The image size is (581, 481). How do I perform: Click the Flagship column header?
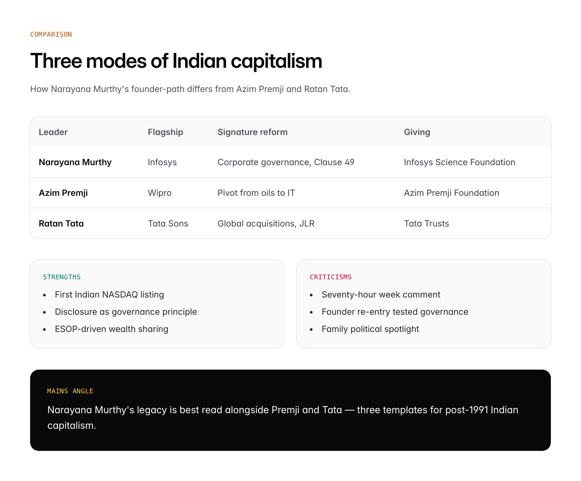(165, 132)
